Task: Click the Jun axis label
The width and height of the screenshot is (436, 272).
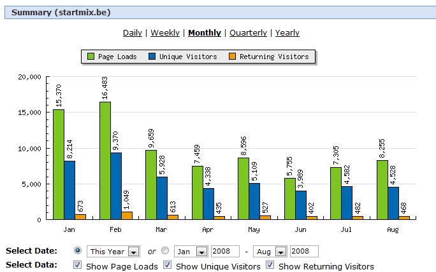Action: 300,229
